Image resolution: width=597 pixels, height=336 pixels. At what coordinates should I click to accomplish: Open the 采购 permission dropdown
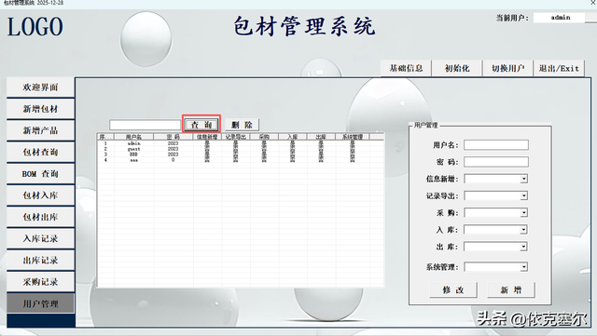(524, 213)
